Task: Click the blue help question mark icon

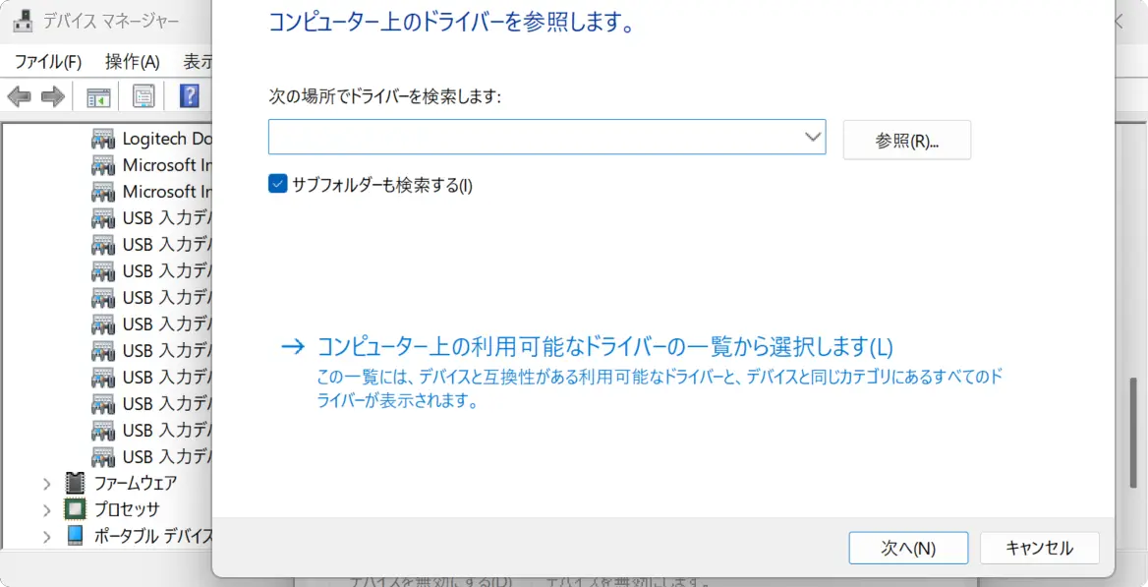Action: tap(189, 96)
